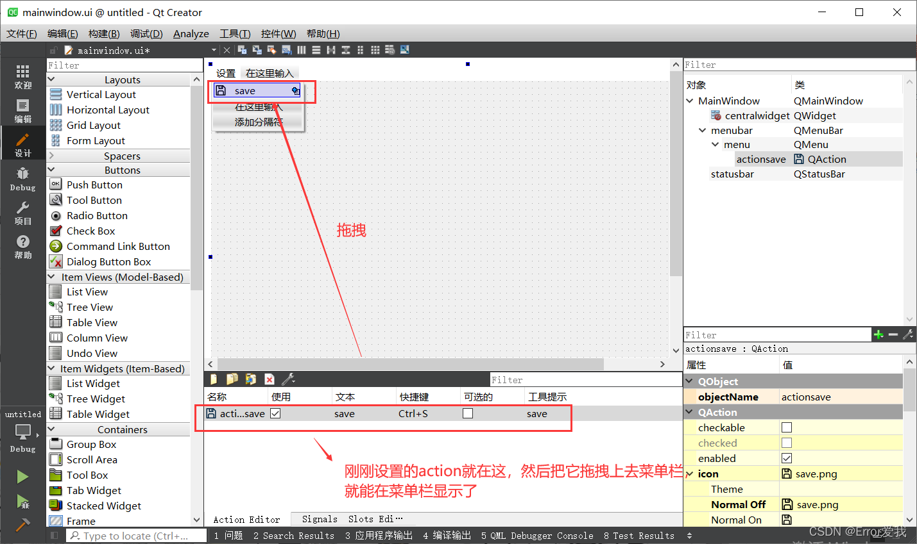Open the Analyze menu
Image resolution: width=917 pixels, height=544 pixels.
(x=191, y=33)
